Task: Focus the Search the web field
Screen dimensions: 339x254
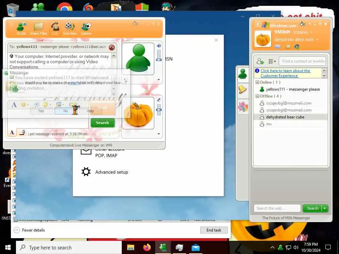Action: (x=277, y=208)
